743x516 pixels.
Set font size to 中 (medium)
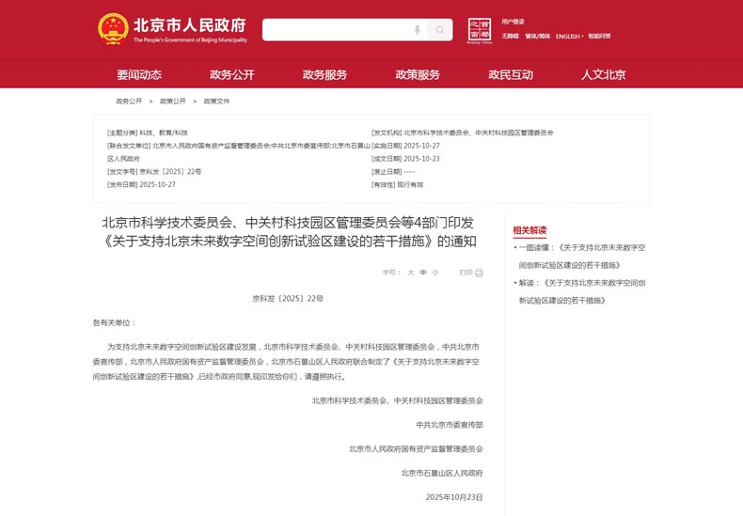423,273
